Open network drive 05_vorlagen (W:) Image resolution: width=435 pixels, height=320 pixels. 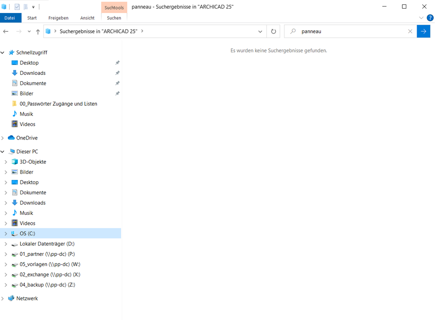(50, 265)
